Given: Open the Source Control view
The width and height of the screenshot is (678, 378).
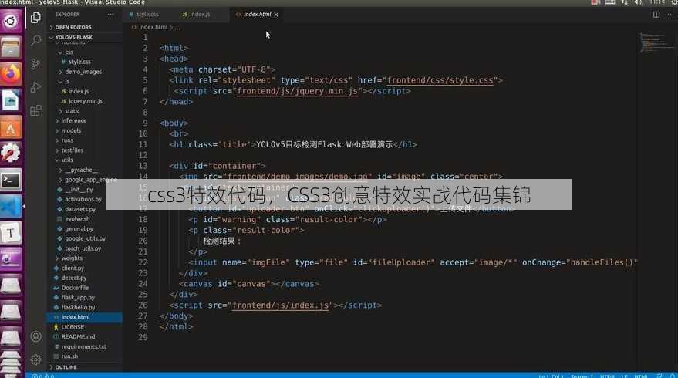Looking at the screenshot, I should [x=36, y=64].
